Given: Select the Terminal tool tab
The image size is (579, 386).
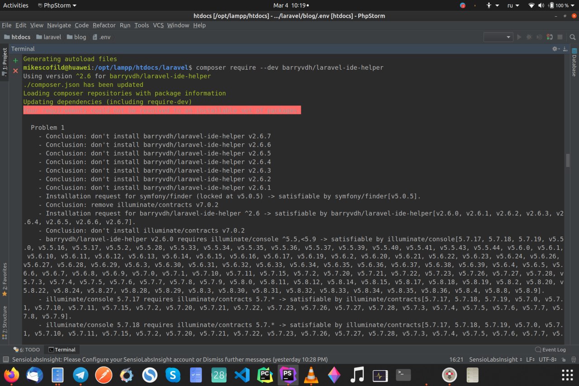Looking at the screenshot, I should tap(62, 350).
